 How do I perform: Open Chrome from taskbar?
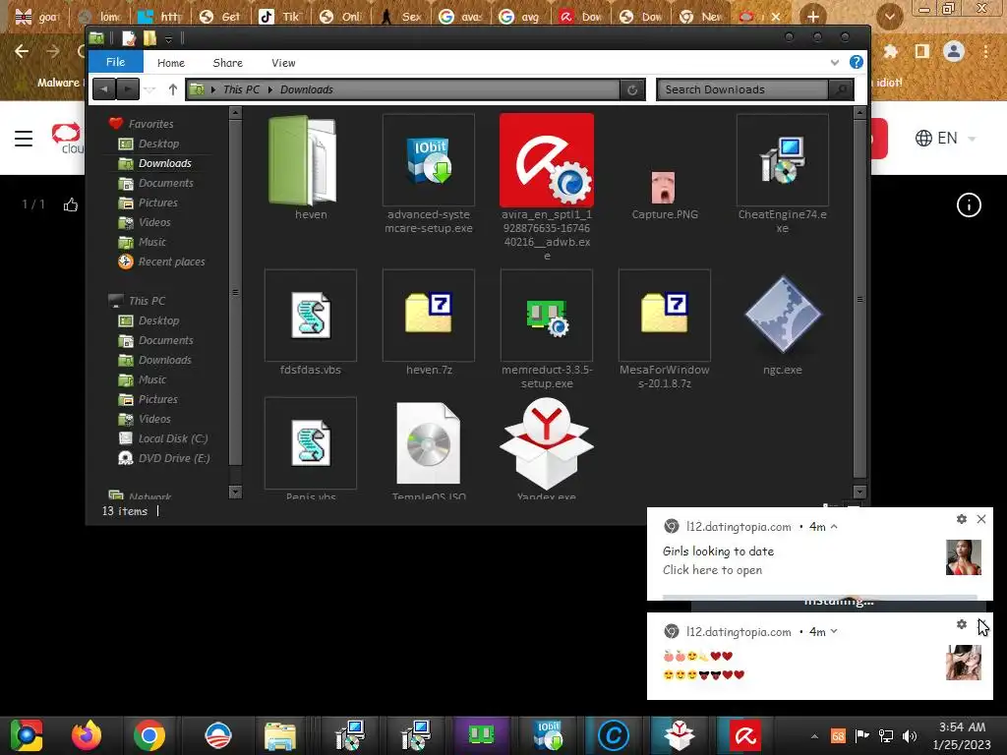coord(149,735)
